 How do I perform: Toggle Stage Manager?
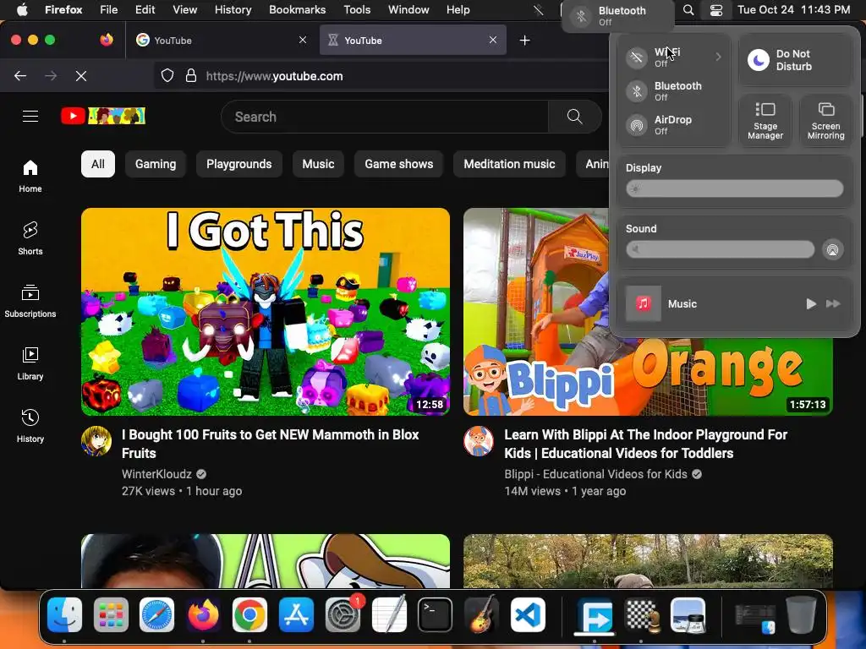[765, 121]
